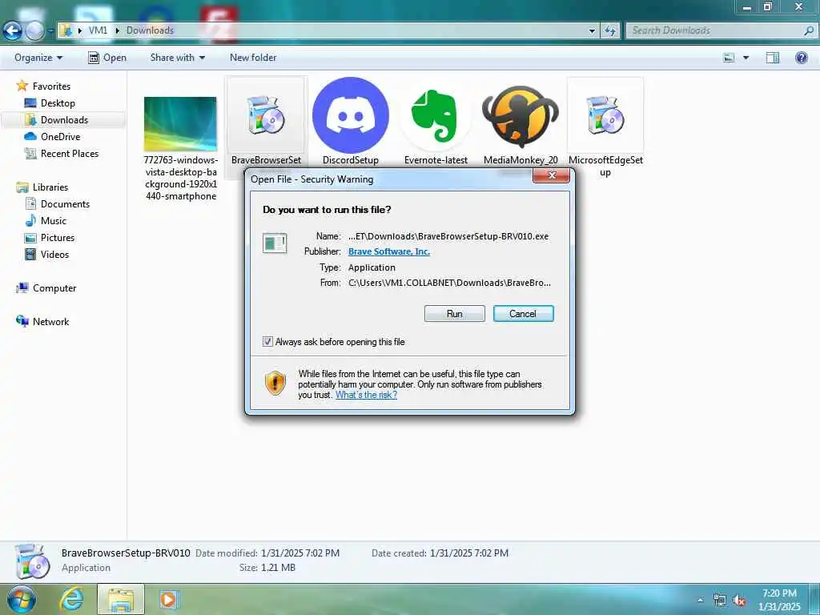Select Computer in navigation pane
820x615 pixels.
coord(54,288)
